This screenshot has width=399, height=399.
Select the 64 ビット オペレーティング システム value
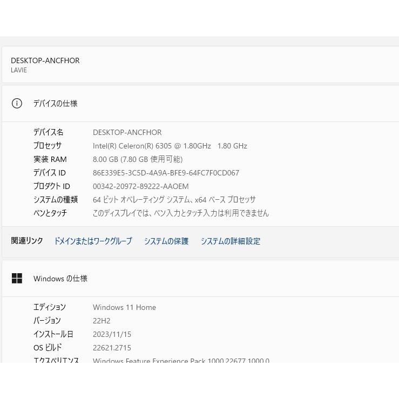click(x=174, y=200)
